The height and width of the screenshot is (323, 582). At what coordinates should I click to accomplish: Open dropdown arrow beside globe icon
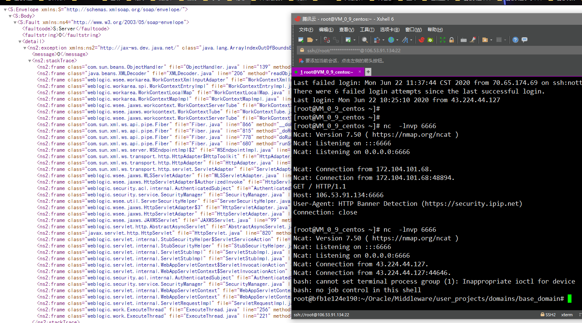pyautogui.click(x=397, y=40)
